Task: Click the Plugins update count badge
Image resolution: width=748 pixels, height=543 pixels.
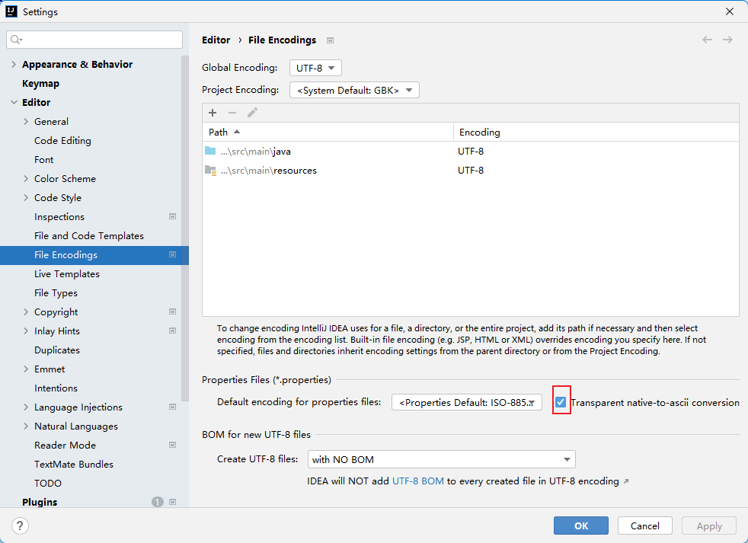Action: pyautogui.click(x=158, y=502)
